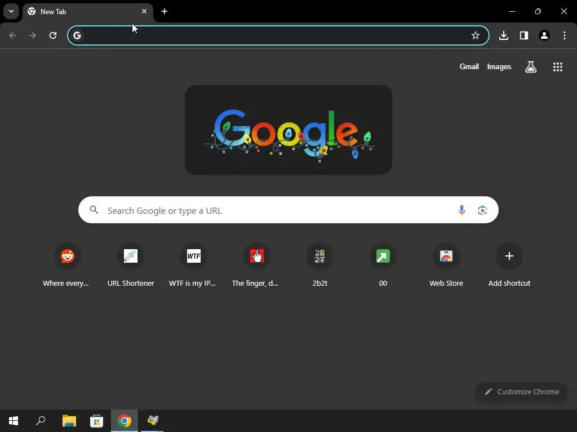Click the Chrome taskbar icon
The width and height of the screenshot is (577, 432).
125,421
